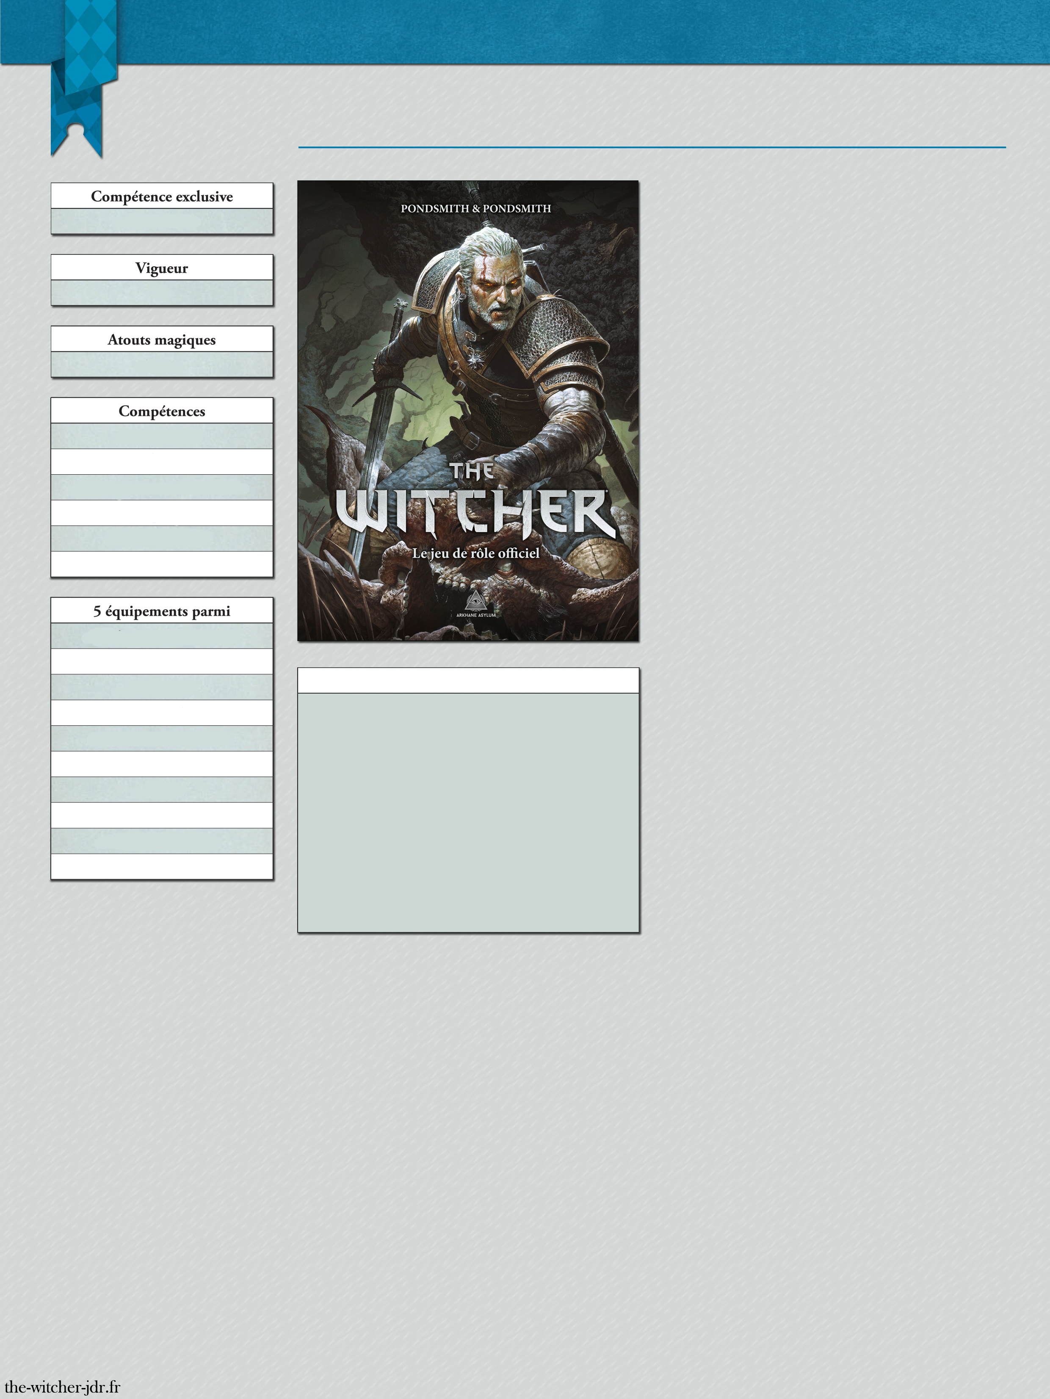Click field under Compétence exclusive
1050x1399 pixels.
coord(162,221)
